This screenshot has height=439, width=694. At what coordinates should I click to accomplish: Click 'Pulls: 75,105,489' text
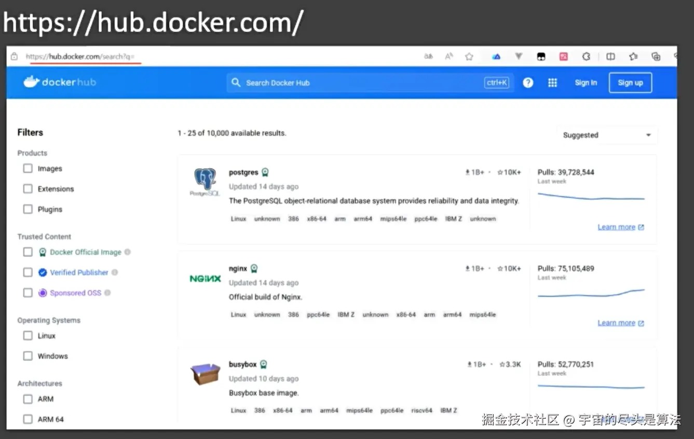pos(566,268)
